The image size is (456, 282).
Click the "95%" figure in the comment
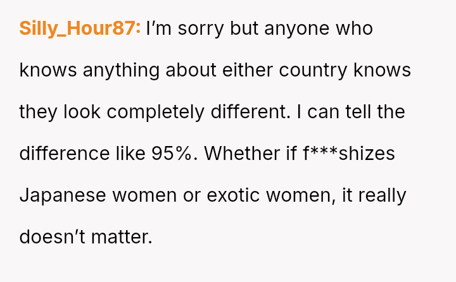pyautogui.click(x=174, y=154)
